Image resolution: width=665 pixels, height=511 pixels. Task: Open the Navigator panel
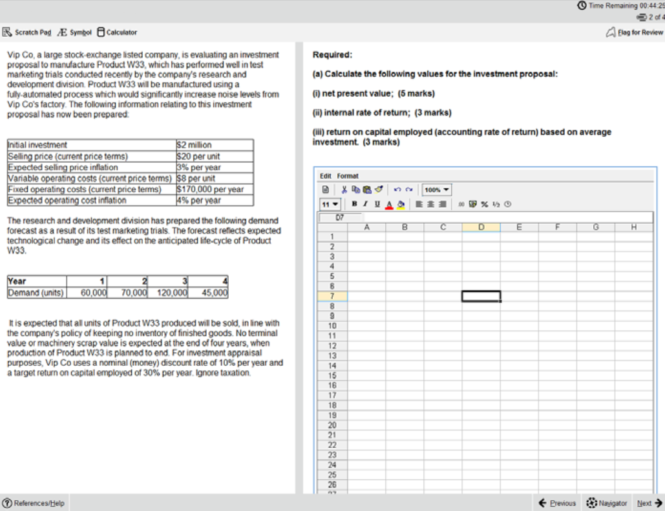click(606, 503)
